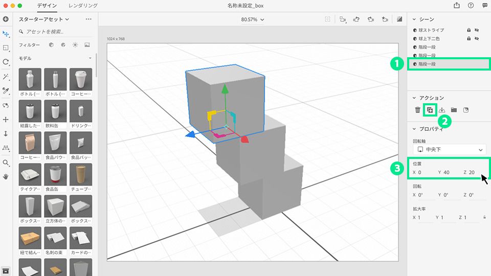This screenshot has width=491, height=276.
Task: Select the Magic Wand tool
Action: [x=6, y=77]
